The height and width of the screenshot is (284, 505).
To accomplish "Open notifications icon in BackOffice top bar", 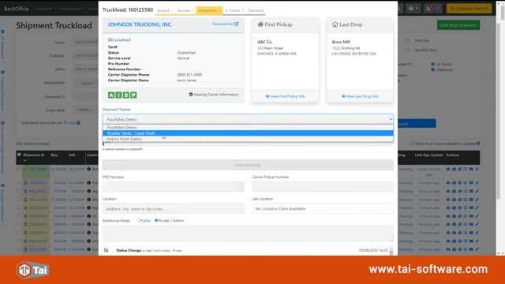I will (428, 9).
